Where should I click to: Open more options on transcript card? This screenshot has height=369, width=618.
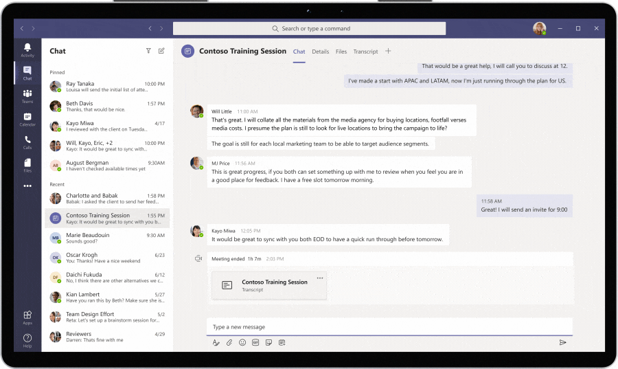pos(319,278)
